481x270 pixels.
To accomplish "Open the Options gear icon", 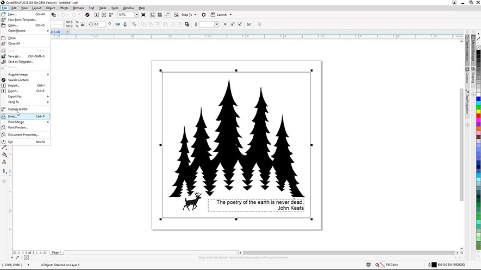I will pyautogui.click(x=203, y=15).
